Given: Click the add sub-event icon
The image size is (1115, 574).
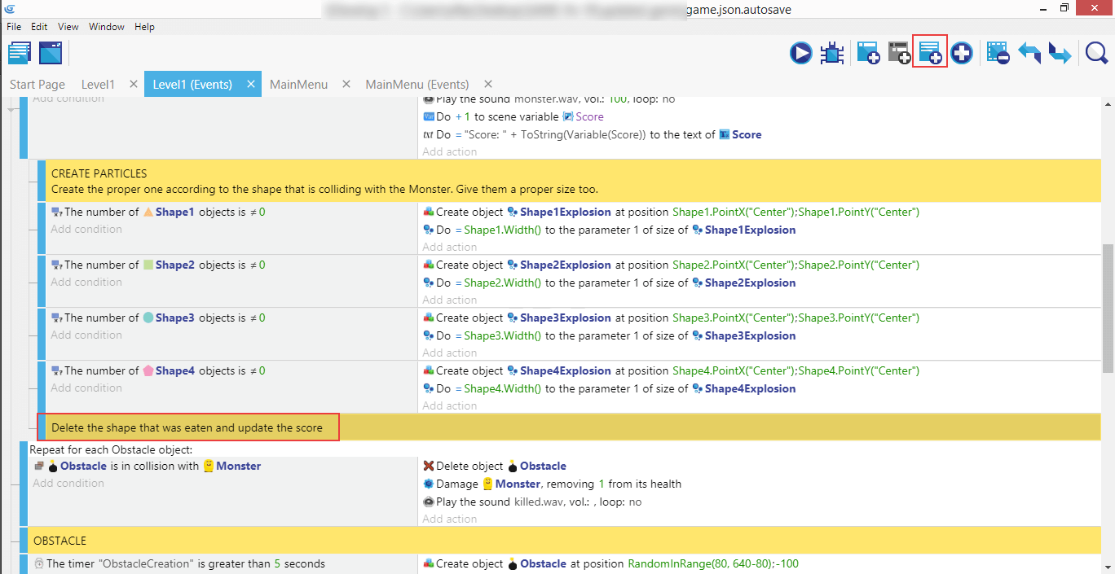Looking at the screenshot, I should click(899, 54).
